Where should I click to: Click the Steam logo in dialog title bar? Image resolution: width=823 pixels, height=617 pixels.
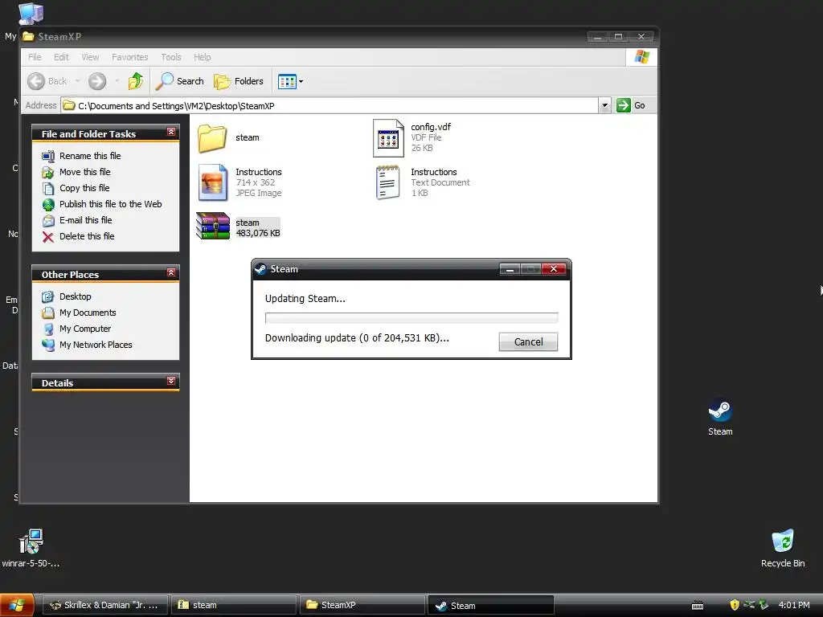(x=260, y=269)
